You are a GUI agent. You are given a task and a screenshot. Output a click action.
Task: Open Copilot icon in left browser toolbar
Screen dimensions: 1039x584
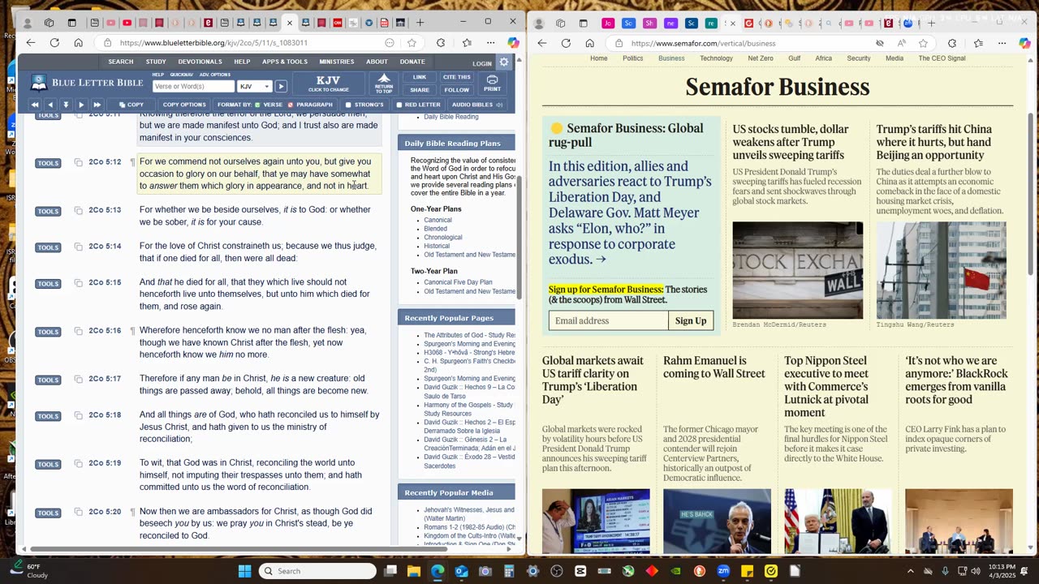coord(513,43)
